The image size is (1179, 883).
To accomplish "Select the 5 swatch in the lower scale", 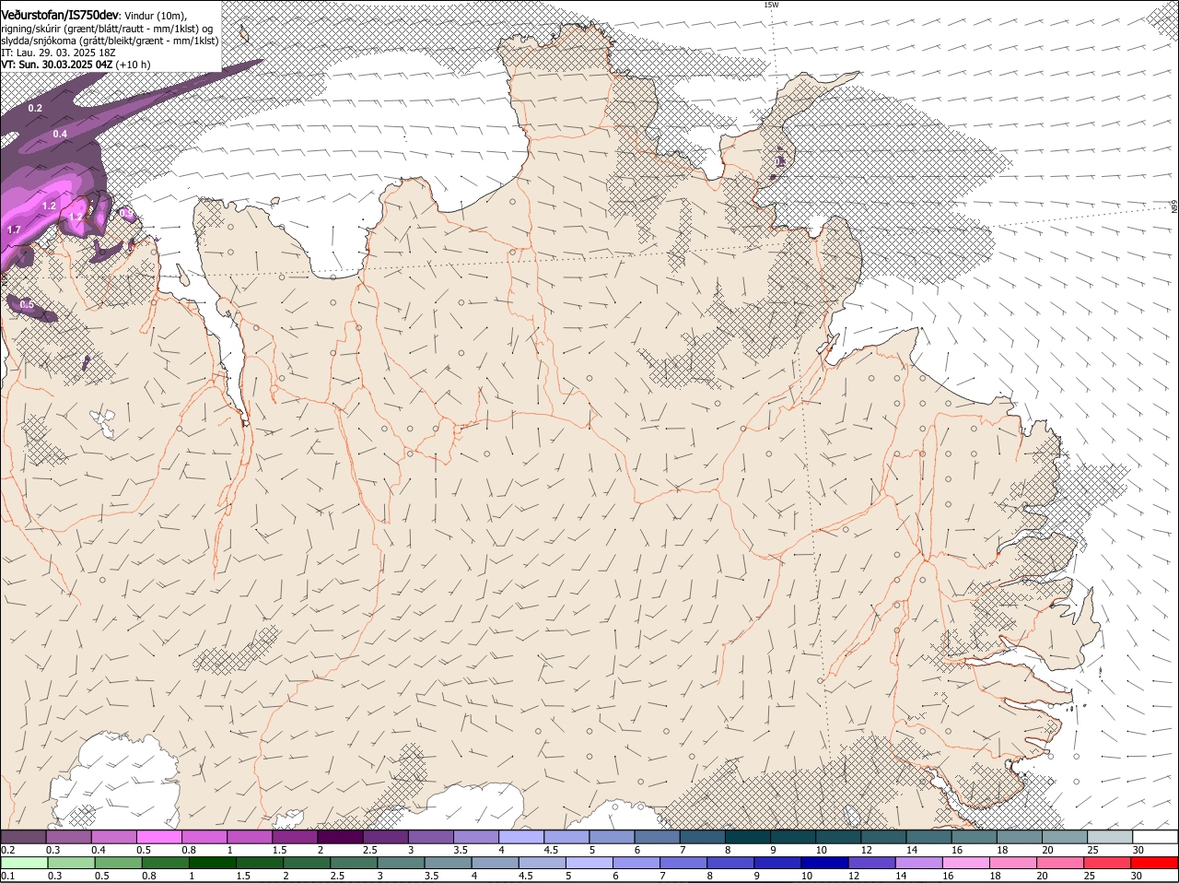I will 589,864.
